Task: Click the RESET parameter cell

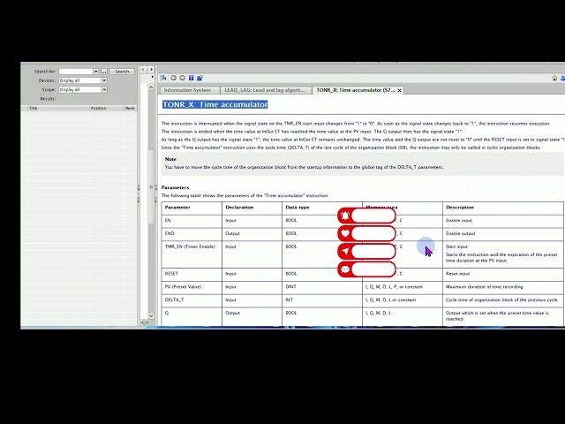Action: click(192, 274)
